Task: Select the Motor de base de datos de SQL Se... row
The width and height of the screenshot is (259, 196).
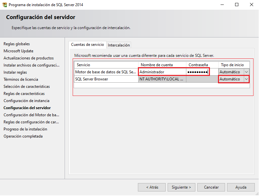Action: pos(106,72)
